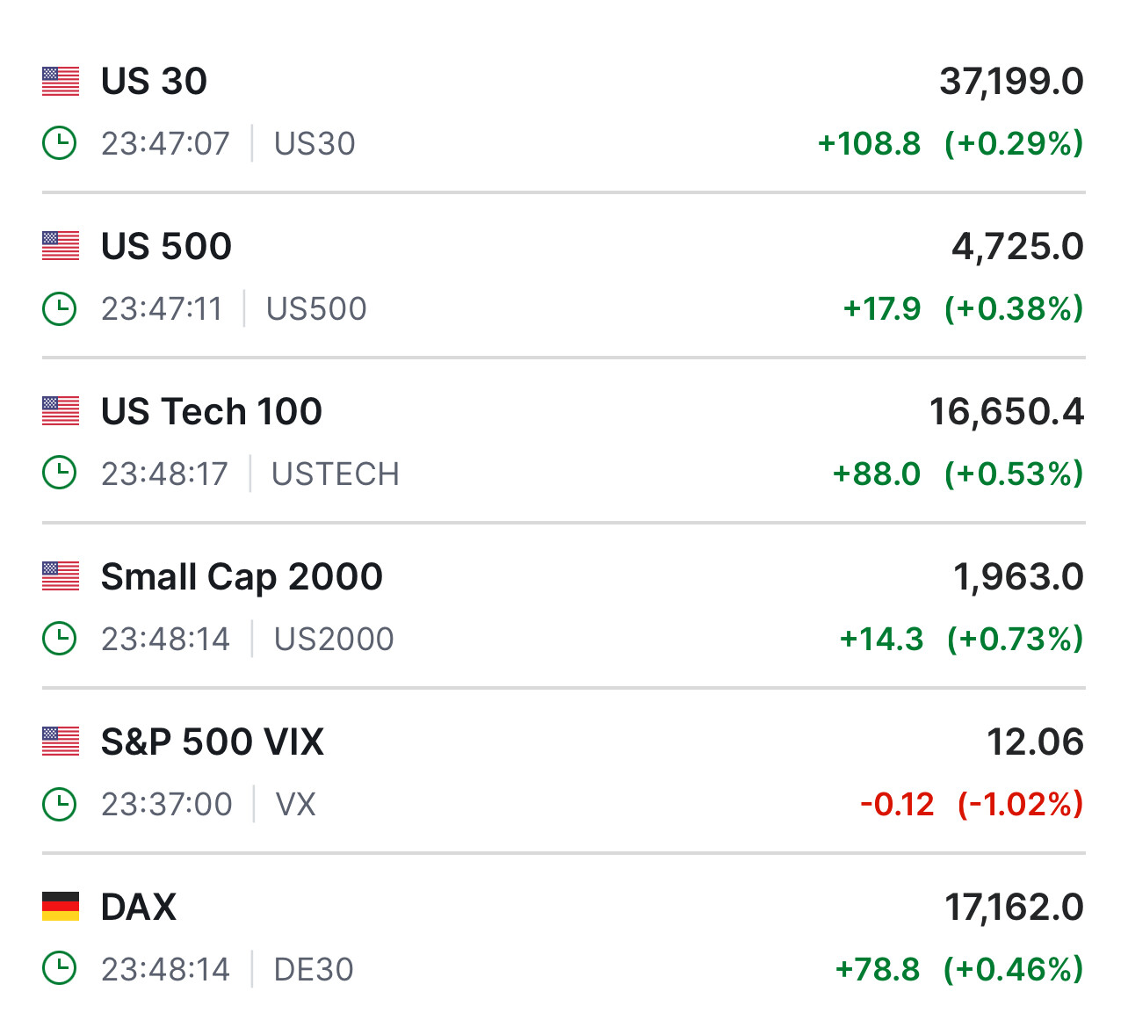Screen dimensions: 1128x1013
Task: Click the US flag beside Small Cap 2000
Action: click(61, 576)
